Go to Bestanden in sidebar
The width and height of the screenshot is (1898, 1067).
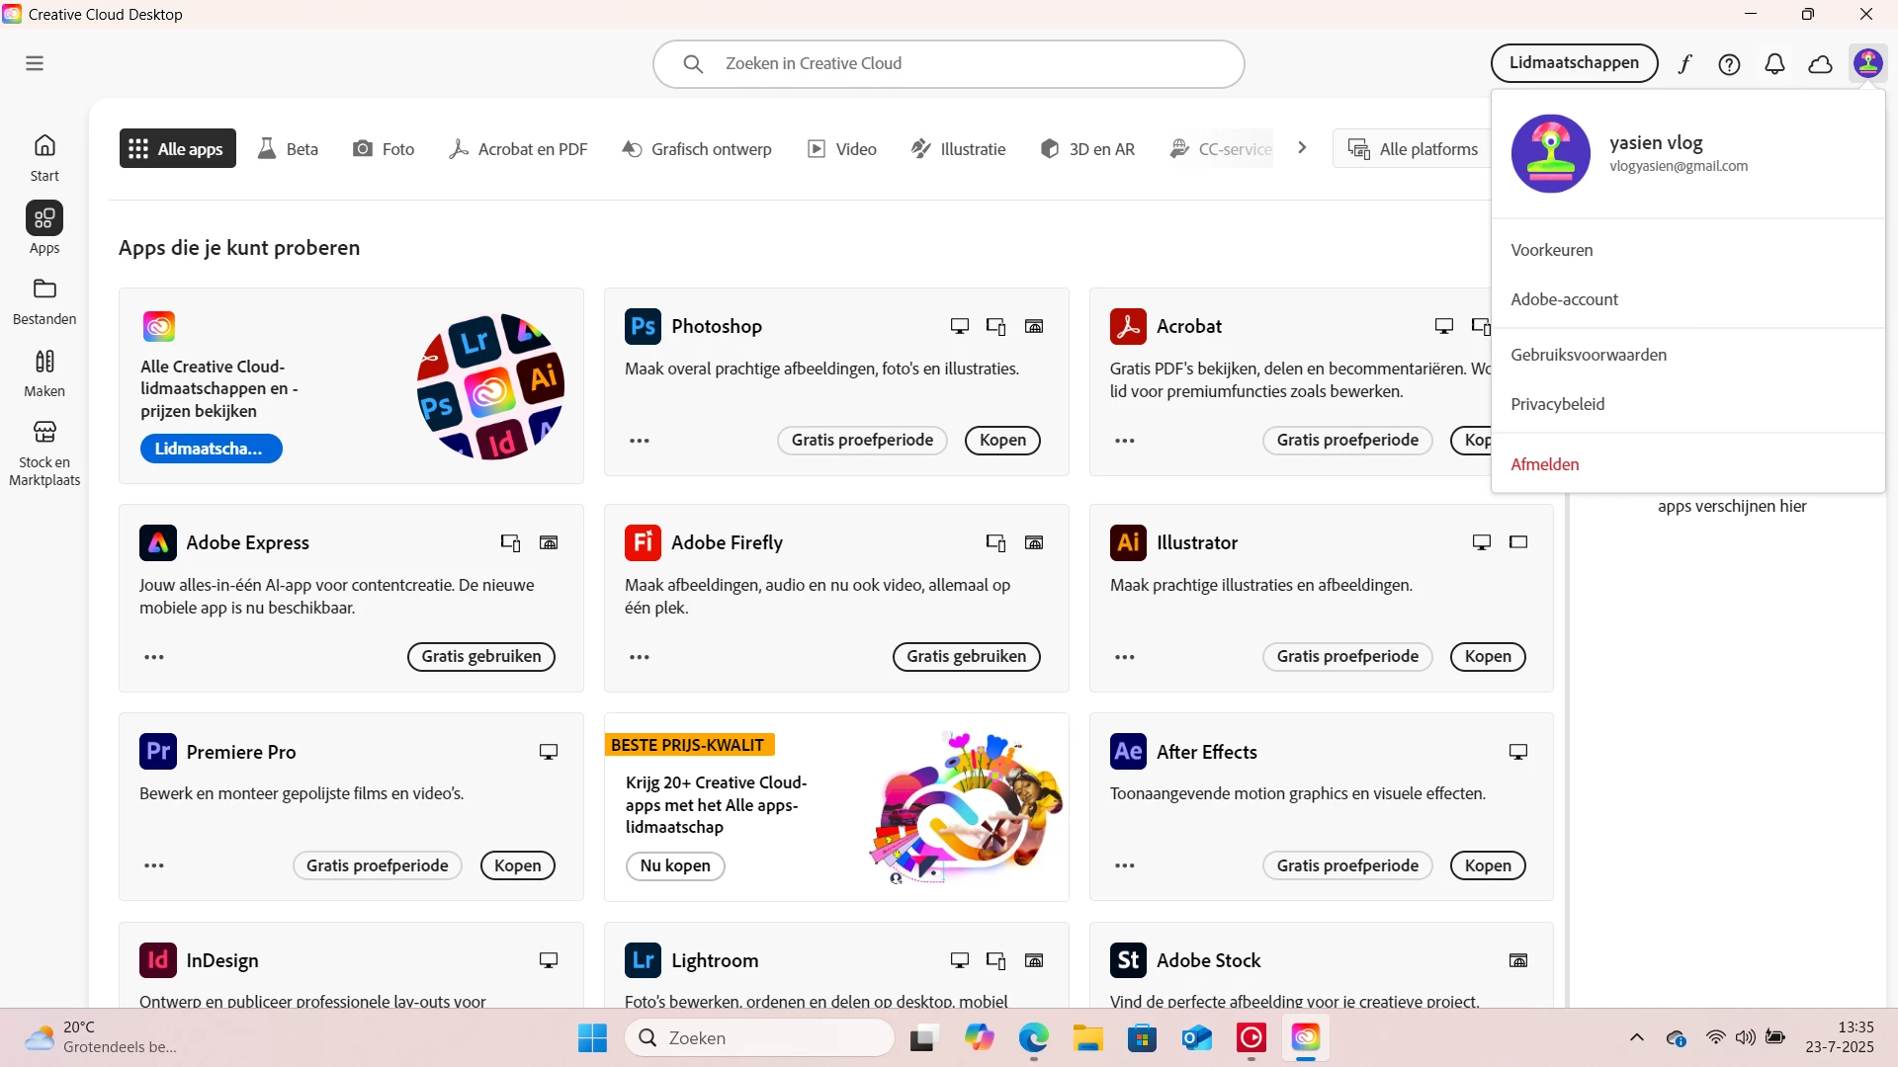click(44, 300)
